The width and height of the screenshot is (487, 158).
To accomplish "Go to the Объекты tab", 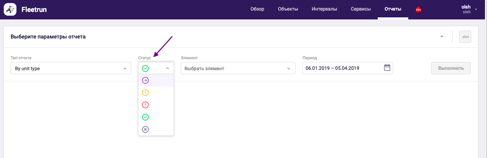I will click(288, 9).
